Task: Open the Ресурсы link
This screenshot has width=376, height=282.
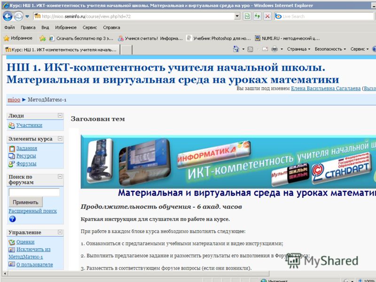Action: point(26,156)
